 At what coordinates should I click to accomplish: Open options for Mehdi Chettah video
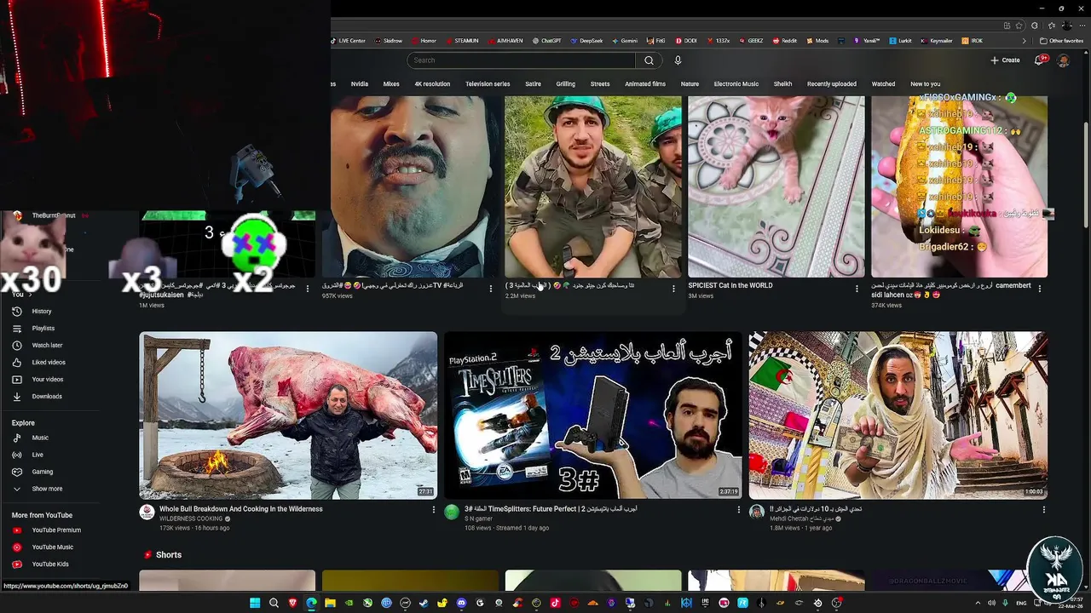(x=1044, y=510)
